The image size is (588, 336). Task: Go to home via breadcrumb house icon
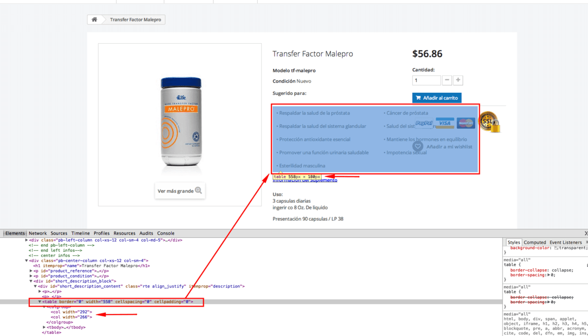pos(95,19)
